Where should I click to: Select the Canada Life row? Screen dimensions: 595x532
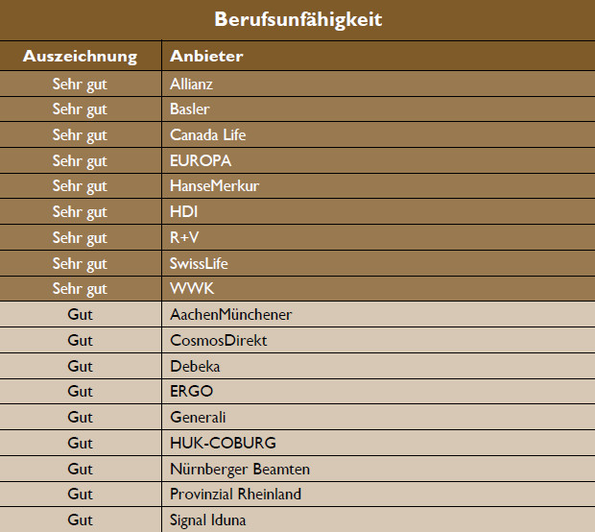click(x=206, y=135)
